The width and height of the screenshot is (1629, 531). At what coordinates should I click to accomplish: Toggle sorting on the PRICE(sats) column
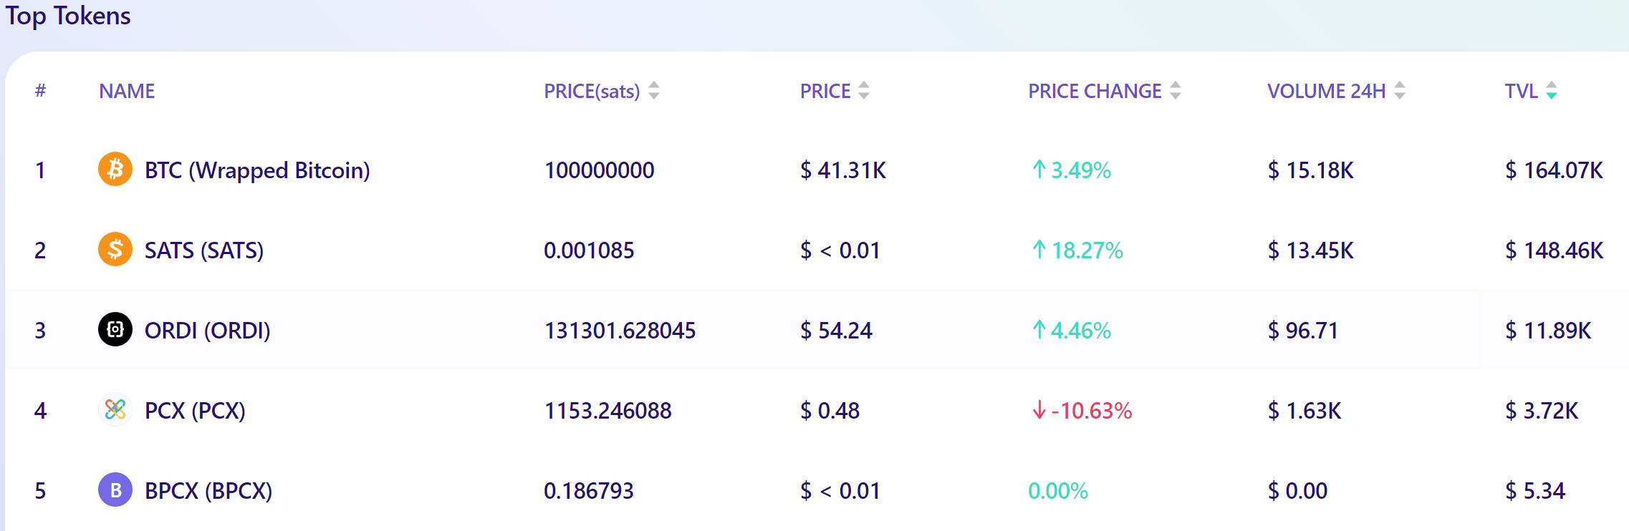[653, 91]
